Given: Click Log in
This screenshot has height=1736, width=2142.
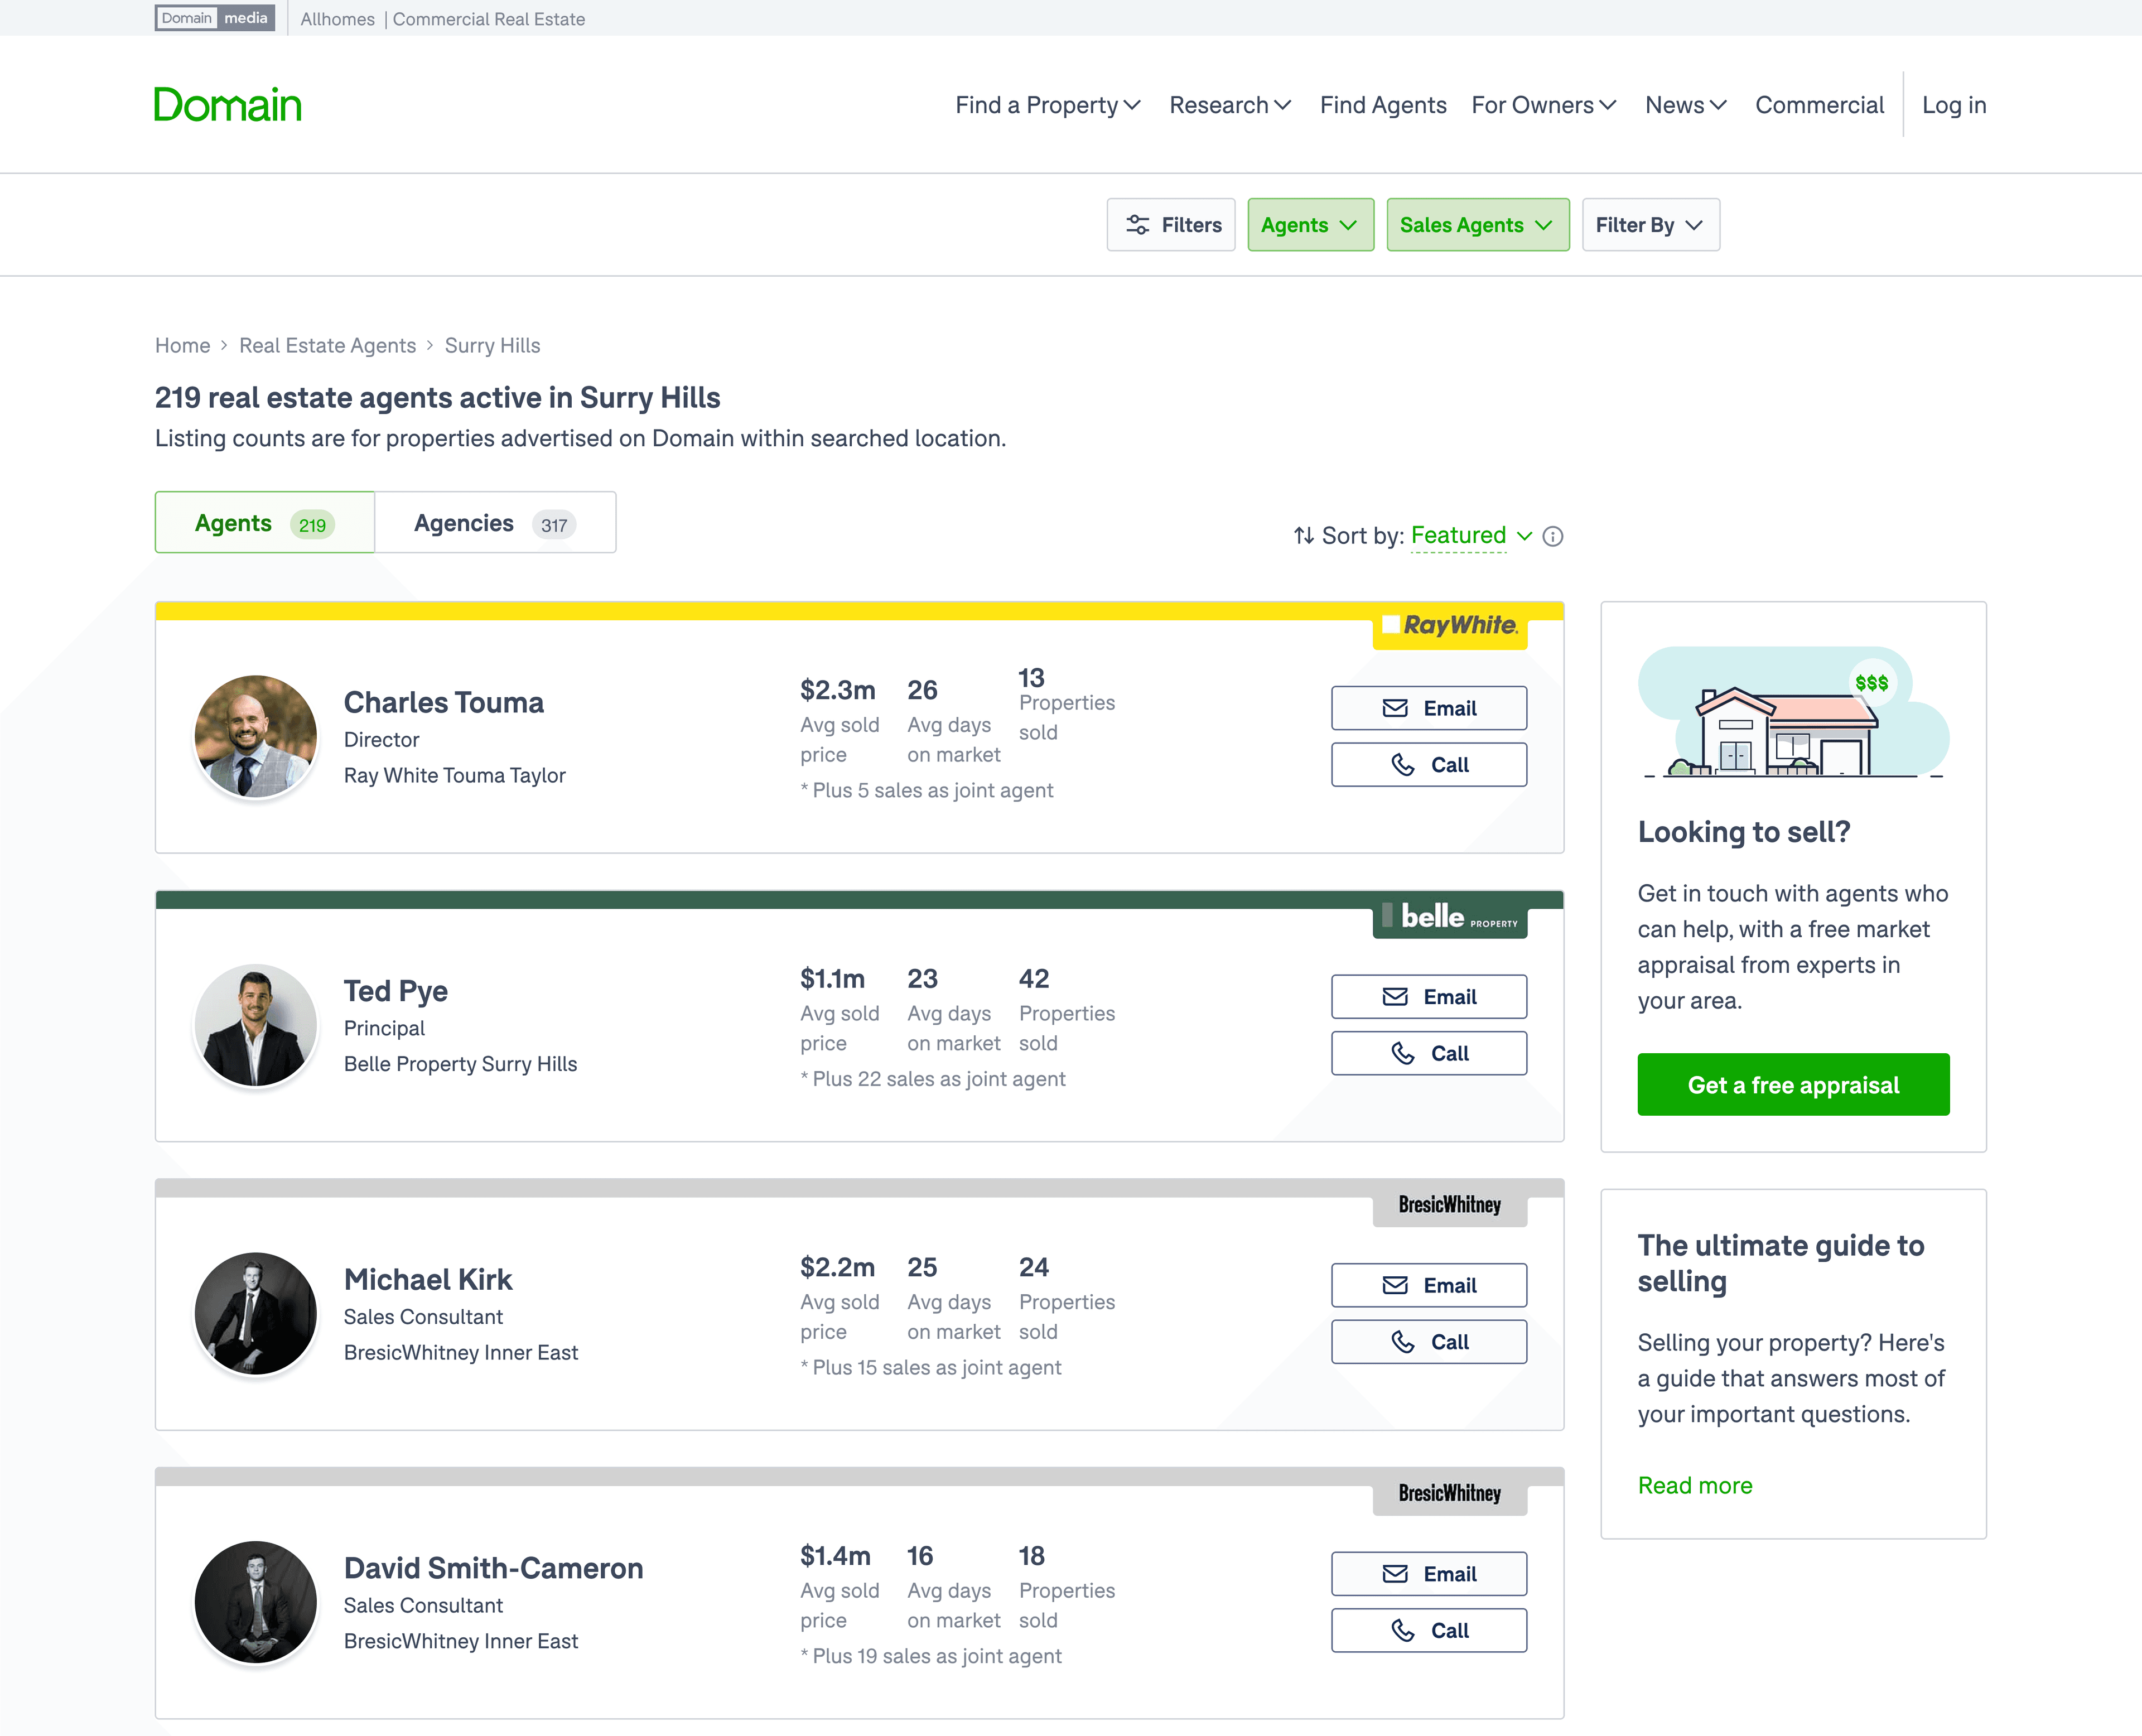Looking at the screenshot, I should click(1953, 105).
